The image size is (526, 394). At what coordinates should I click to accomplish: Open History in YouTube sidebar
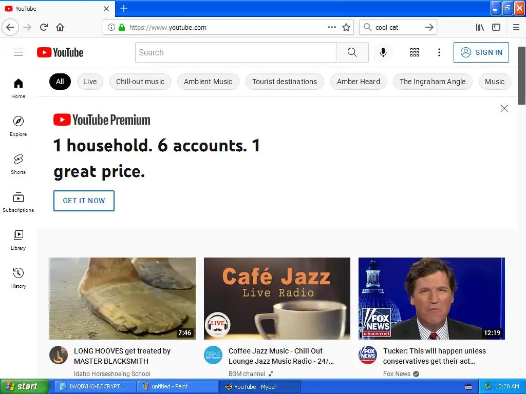(x=18, y=278)
